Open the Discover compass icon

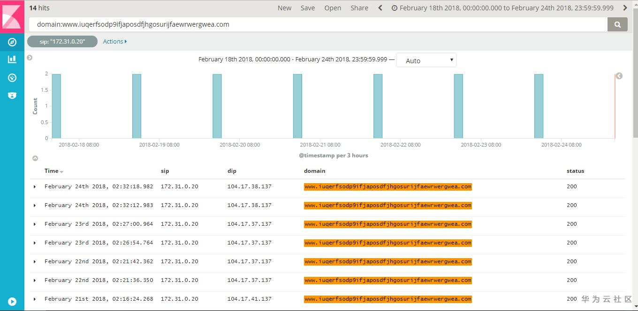[12, 42]
